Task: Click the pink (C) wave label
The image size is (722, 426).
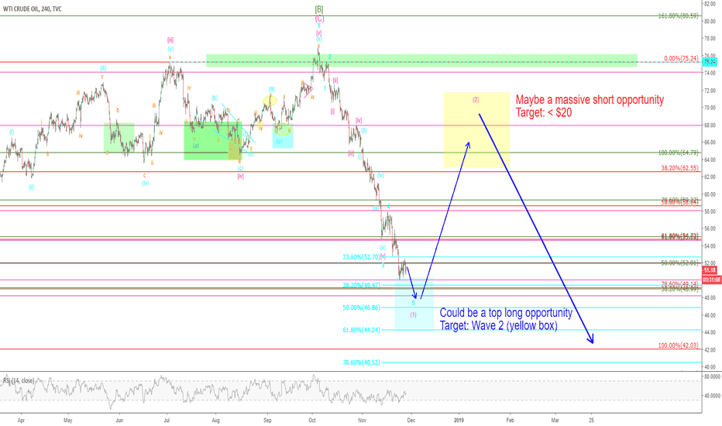Action: pyautogui.click(x=319, y=19)
